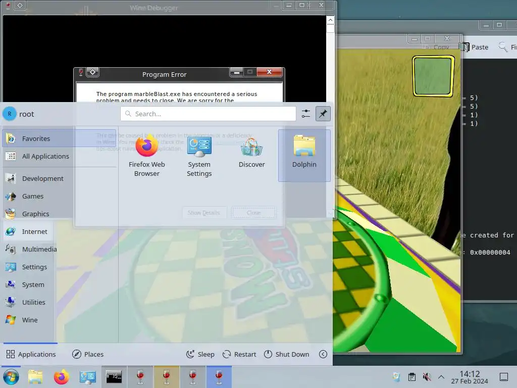Click the Program Error title bar diamond button
The image size is (517, 388).
click(x=93, y=72)
